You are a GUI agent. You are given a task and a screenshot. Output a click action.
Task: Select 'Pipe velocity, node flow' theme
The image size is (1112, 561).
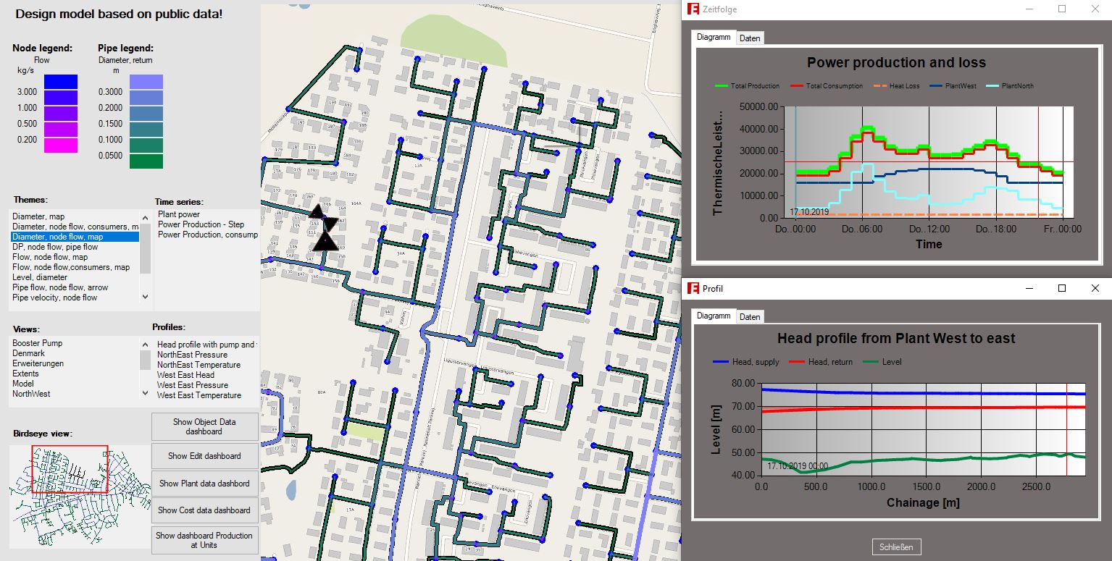tap(54, 298)
